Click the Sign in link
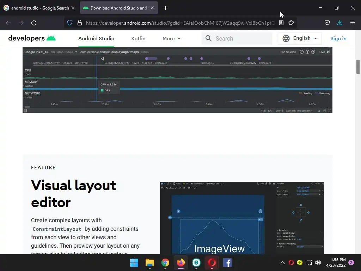Screen dimensions: 361x271 pos(338,38)
